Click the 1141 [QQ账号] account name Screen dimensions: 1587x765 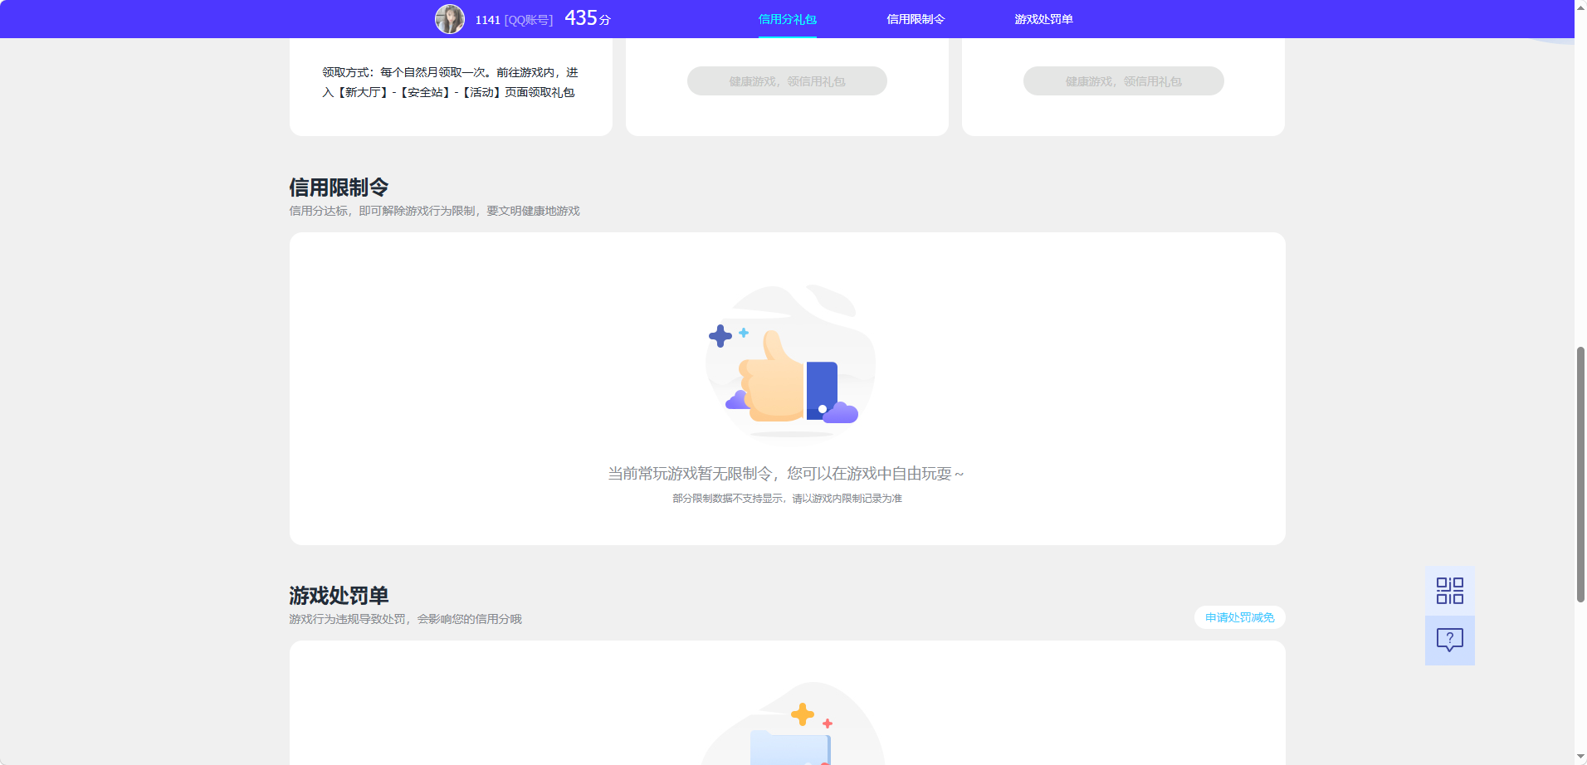(514, 20)
